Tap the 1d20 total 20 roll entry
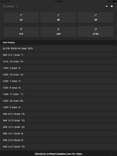 (58, 101)
